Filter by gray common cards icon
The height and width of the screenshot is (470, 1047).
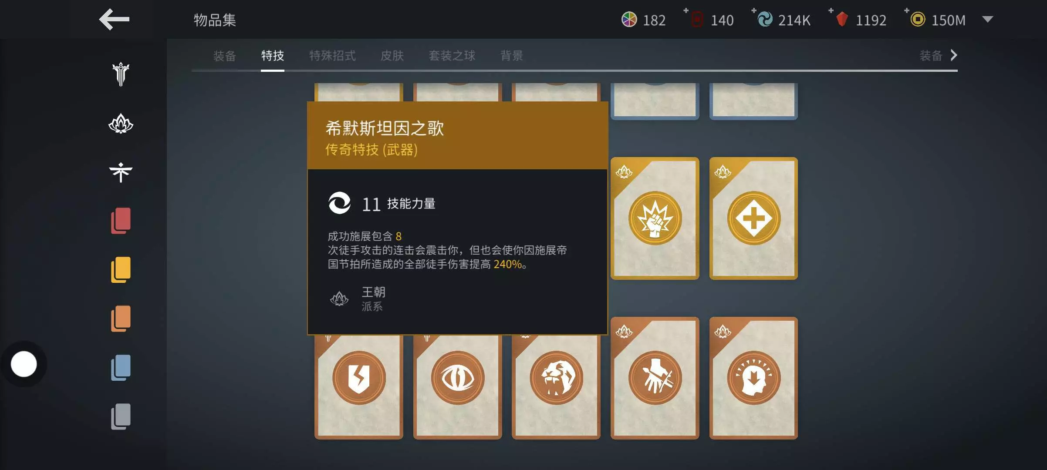point(121,416)
